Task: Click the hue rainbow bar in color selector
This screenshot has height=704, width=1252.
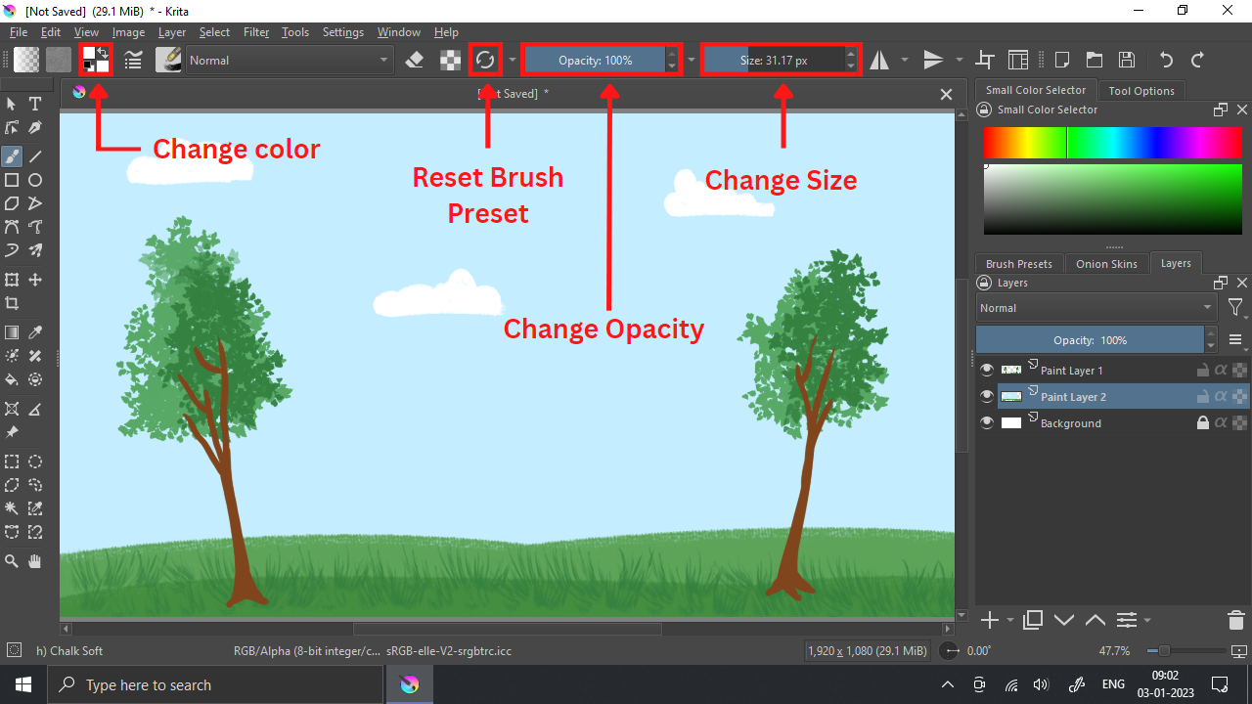Action: 1114,143
